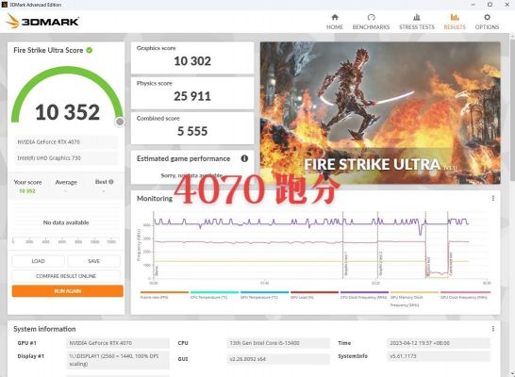Open the Home tab

(335, 22)
